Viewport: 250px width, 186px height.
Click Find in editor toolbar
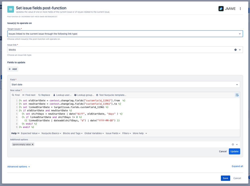coord(16,95)
